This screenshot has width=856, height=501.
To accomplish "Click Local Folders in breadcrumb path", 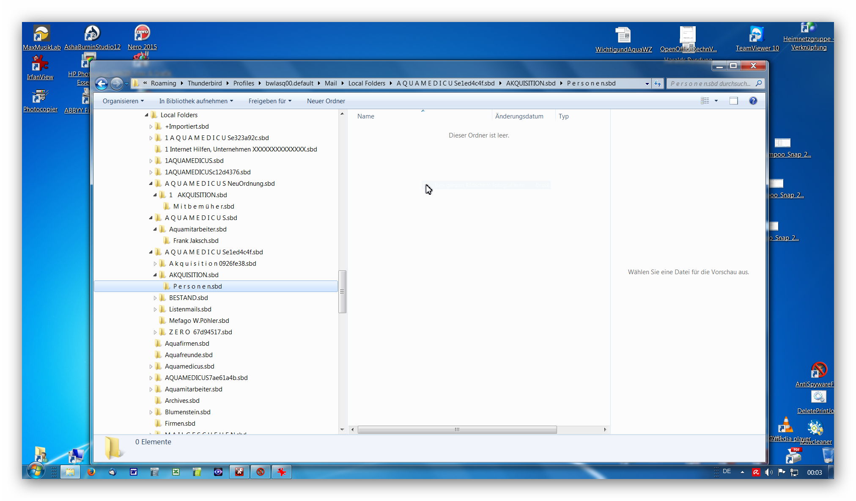I will point(366,83).
